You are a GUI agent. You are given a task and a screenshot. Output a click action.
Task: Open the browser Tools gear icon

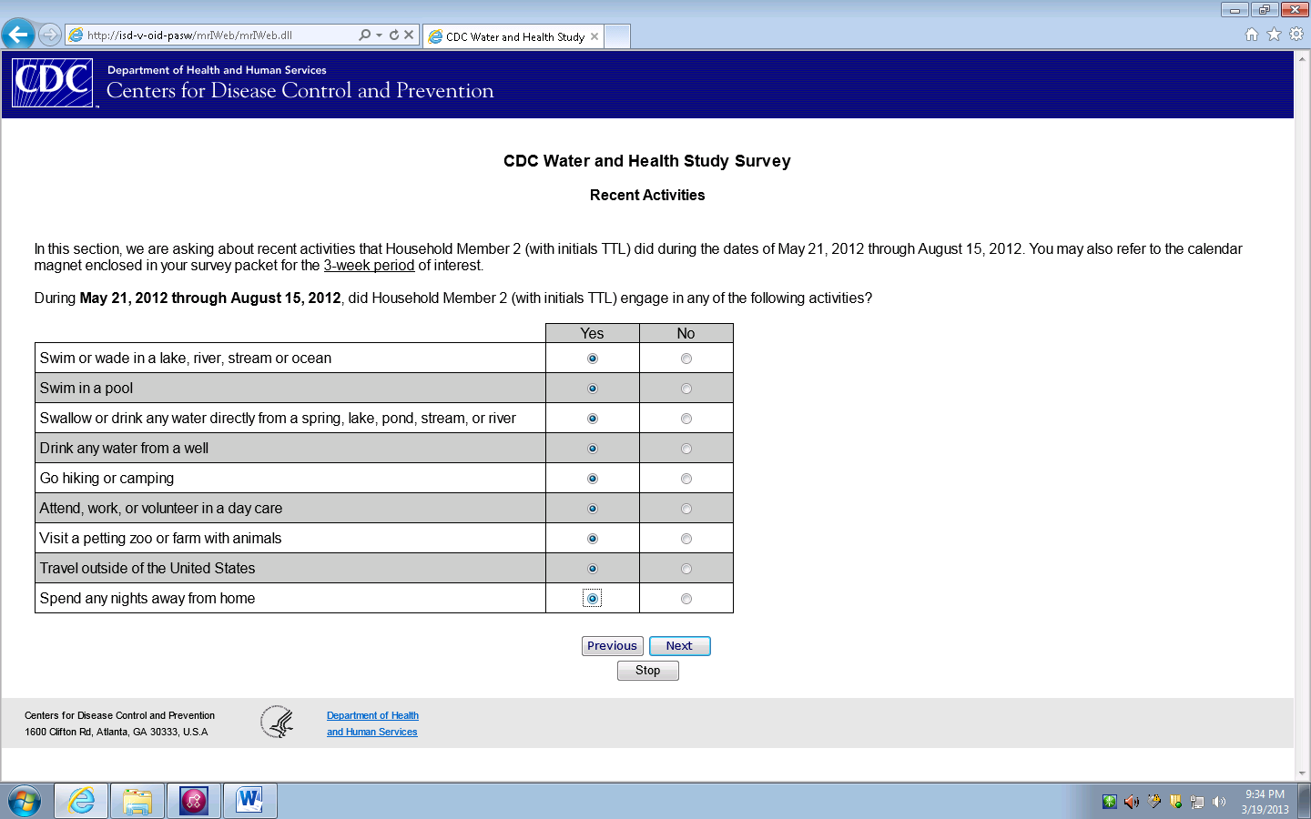click(x=1296, y=35)
